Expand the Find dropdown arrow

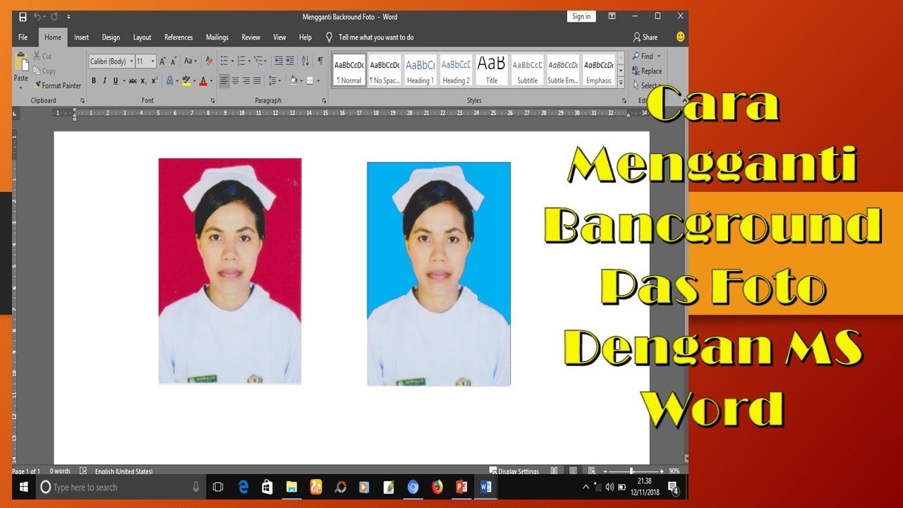click(659, 56)
